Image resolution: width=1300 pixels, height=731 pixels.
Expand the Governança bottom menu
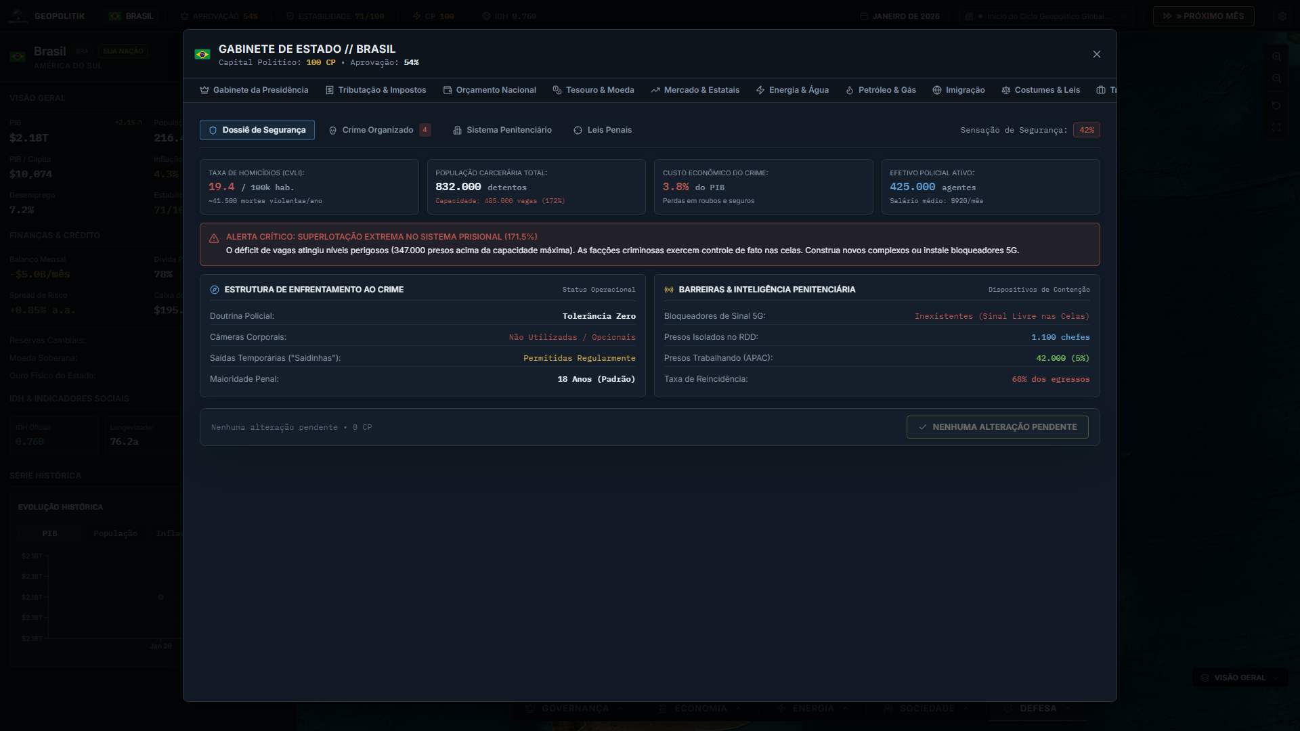pos(575,709)
